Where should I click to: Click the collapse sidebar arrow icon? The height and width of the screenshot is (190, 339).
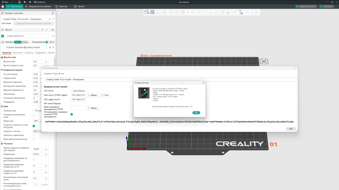(x=58, y=11)
